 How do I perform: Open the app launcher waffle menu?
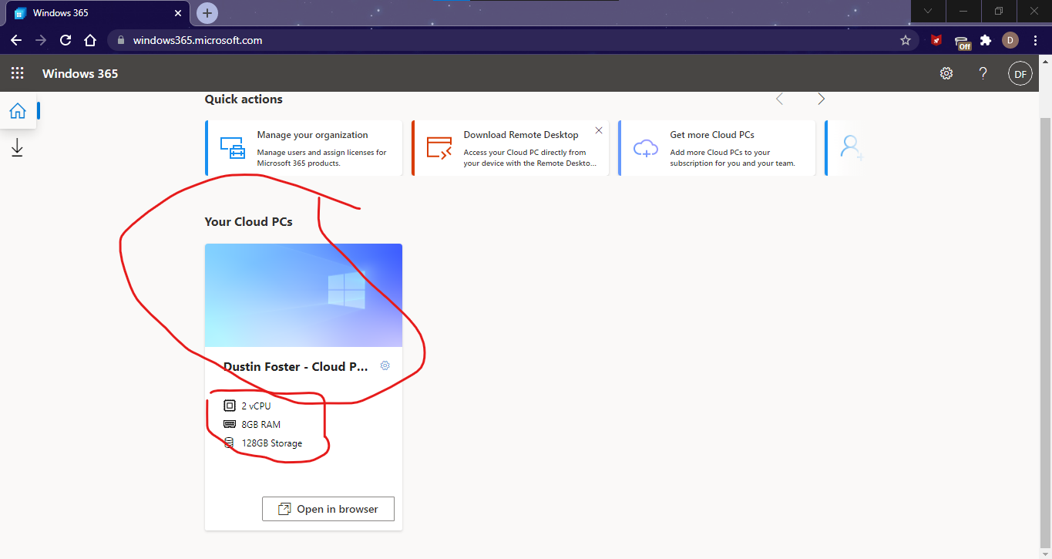pos(17,73)
